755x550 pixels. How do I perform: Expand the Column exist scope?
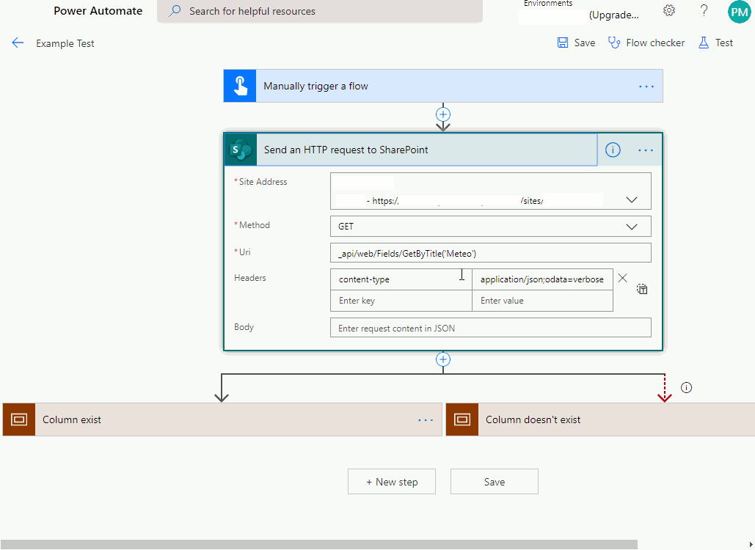[x=222, y=419]
